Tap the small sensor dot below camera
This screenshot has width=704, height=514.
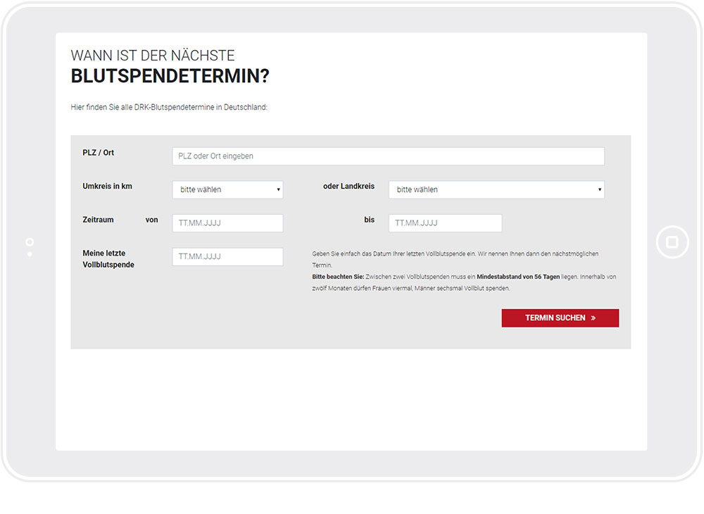point(30,254)
